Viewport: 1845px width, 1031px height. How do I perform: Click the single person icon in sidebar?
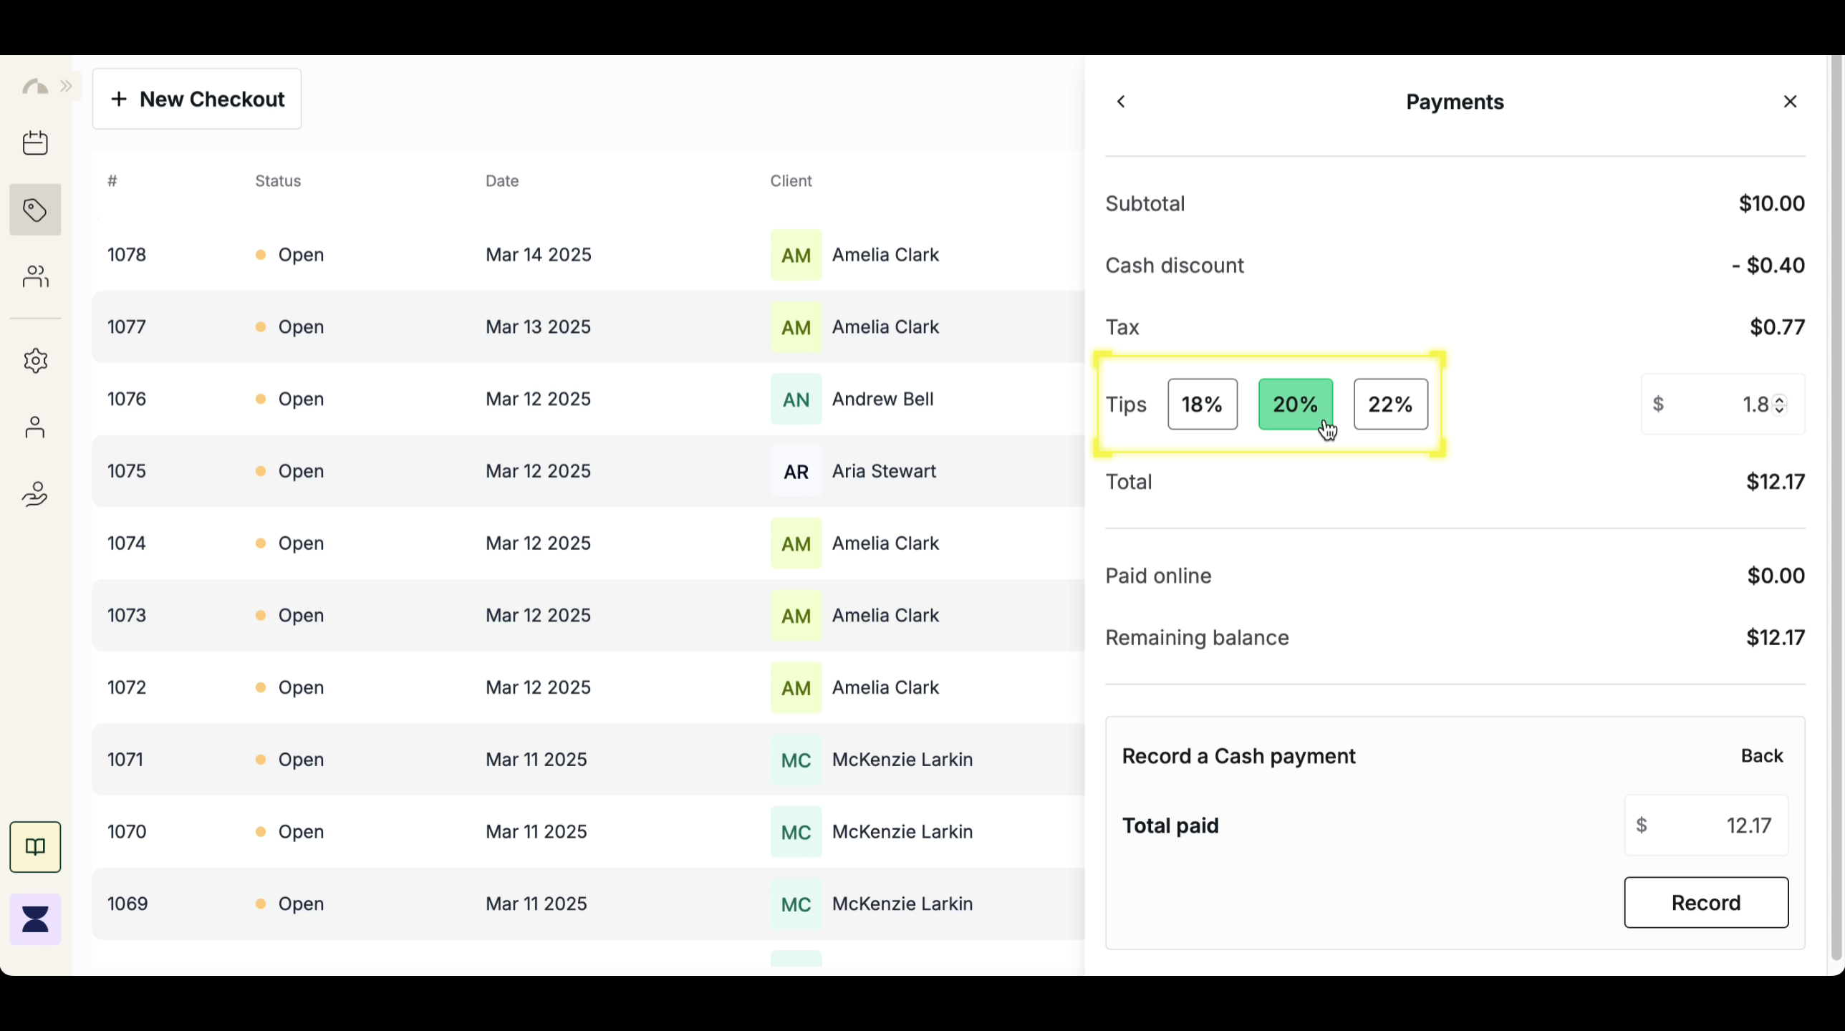pos(35,427)
